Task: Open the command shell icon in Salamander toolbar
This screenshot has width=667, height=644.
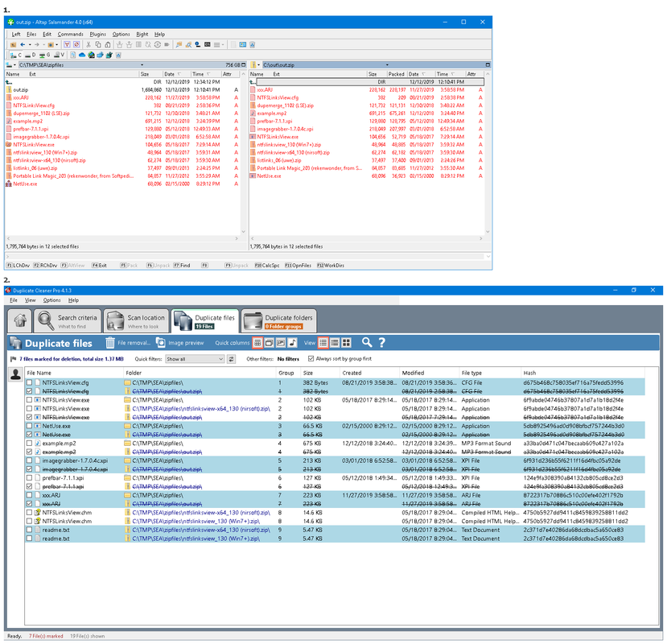Action: pos(207,45)
